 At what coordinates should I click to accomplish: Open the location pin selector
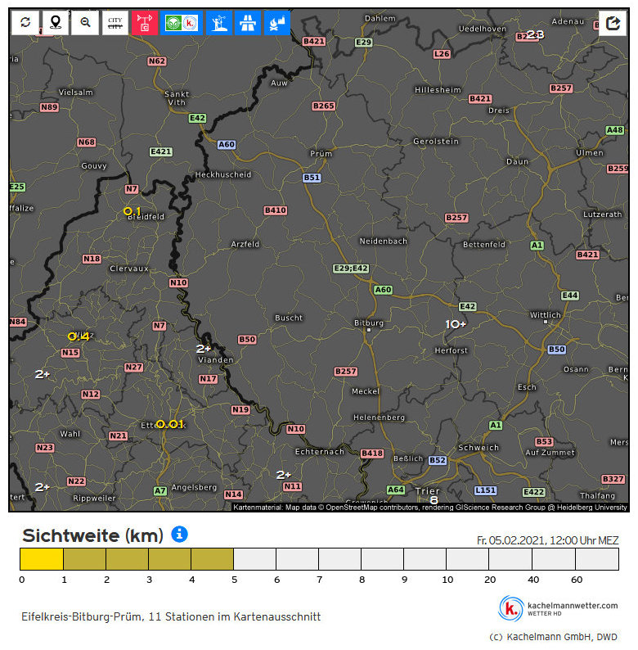[56, 23]
